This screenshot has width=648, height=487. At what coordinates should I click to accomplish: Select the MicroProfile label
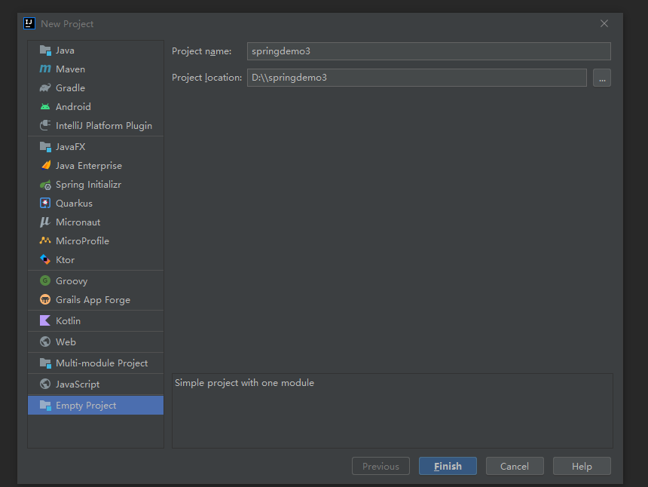82,240
